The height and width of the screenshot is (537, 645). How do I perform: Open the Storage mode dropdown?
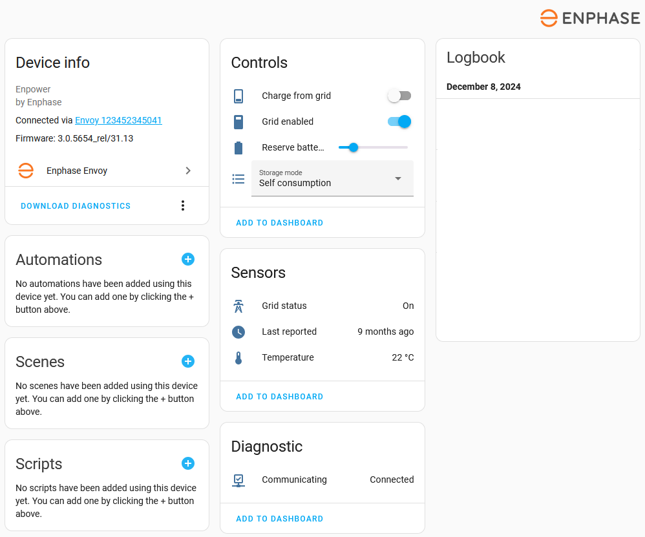332,178
